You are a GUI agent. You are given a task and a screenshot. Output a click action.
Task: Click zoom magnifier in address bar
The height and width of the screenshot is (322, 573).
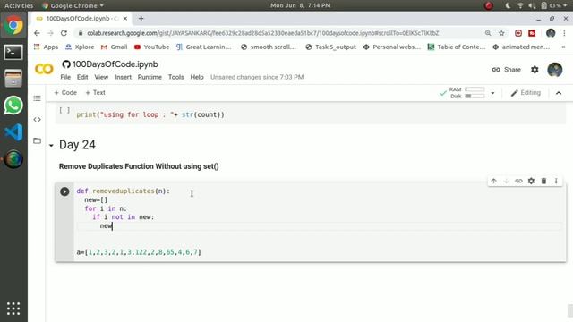488,33
